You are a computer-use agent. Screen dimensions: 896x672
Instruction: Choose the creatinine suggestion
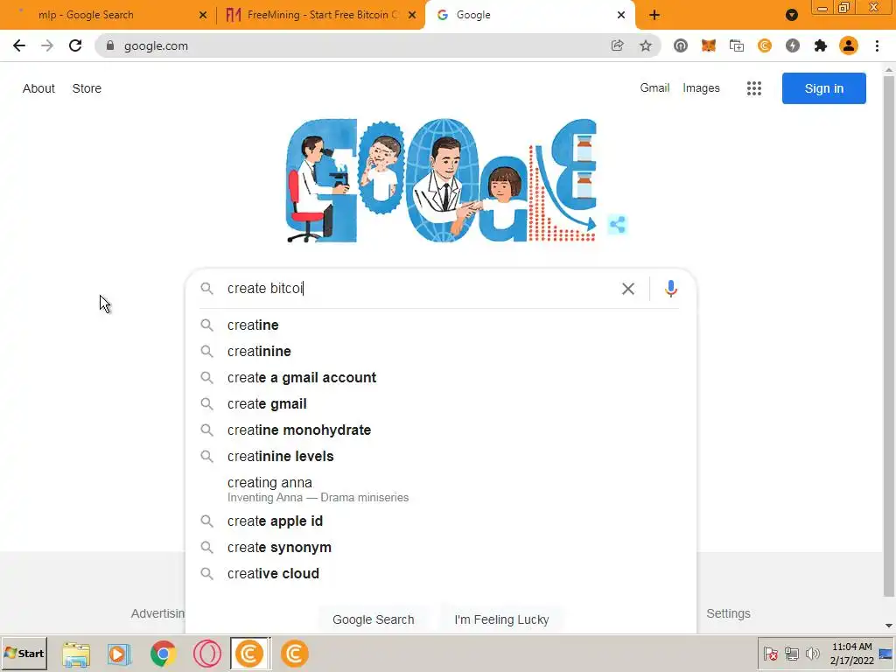coord(441,352)
